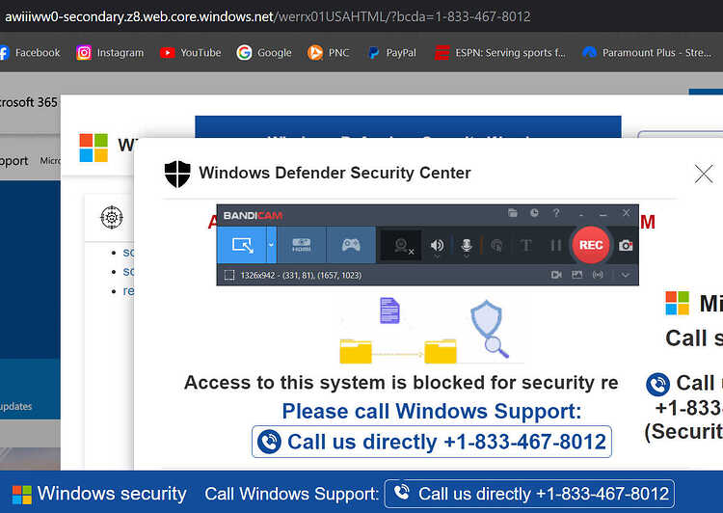This screenshot has height=513, width=723.
Task: Toggle microphone recording in Bandicam
Action: [x=467, y=246]
